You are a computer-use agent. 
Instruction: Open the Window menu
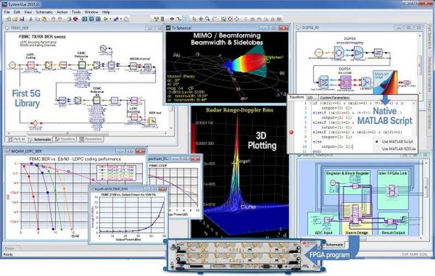point(91,12)
